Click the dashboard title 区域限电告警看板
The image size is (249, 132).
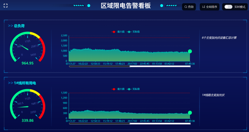pyautogui.click(x=126, y=6)
